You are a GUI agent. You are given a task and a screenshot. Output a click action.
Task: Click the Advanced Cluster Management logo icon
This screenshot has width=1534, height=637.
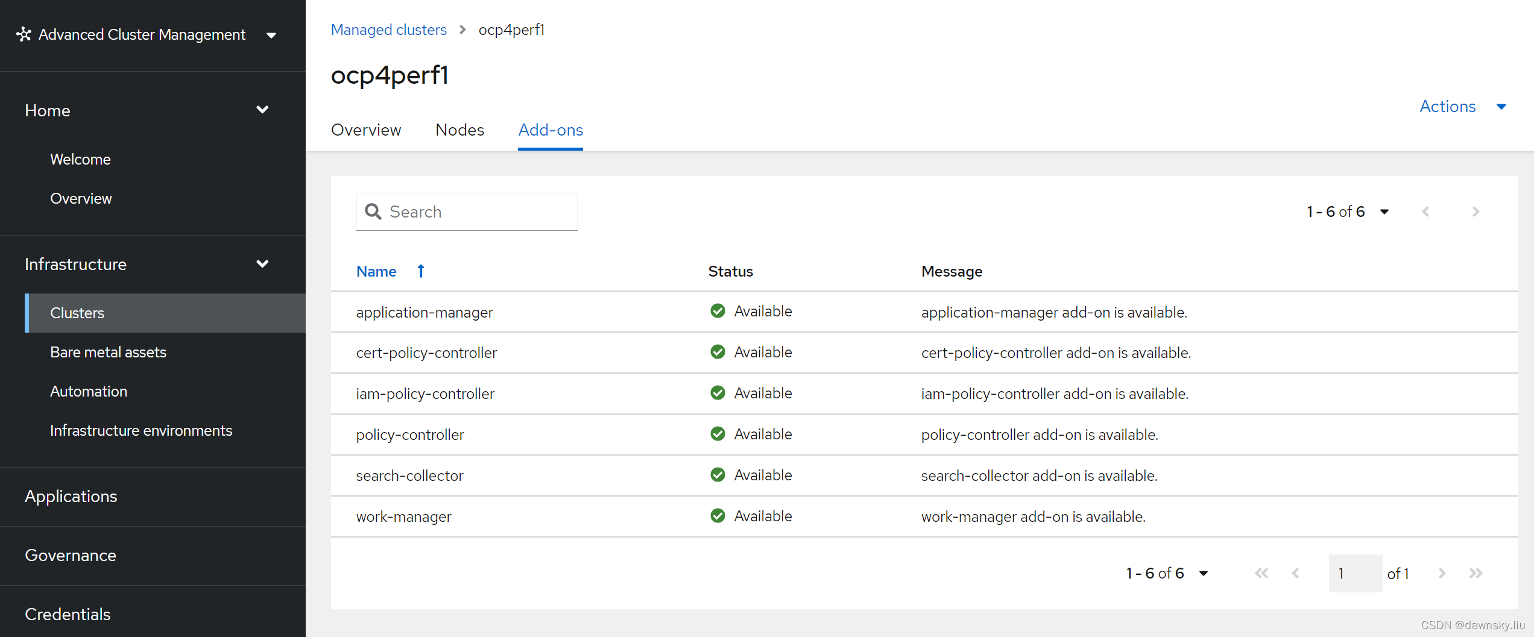24,34
